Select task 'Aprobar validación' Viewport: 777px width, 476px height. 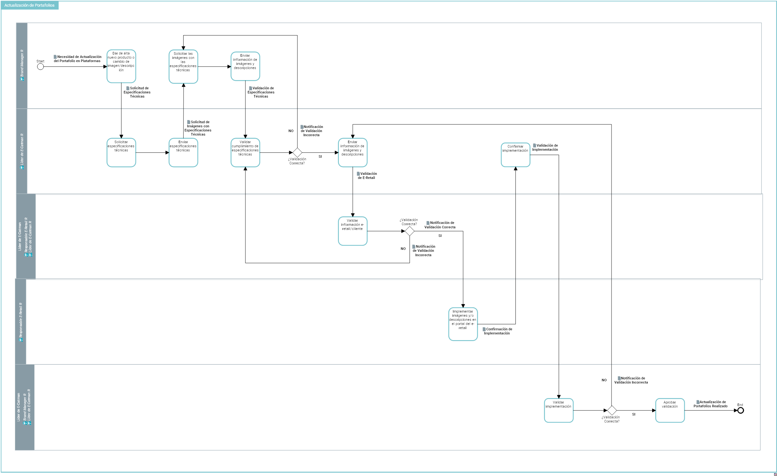pos(670,410)
